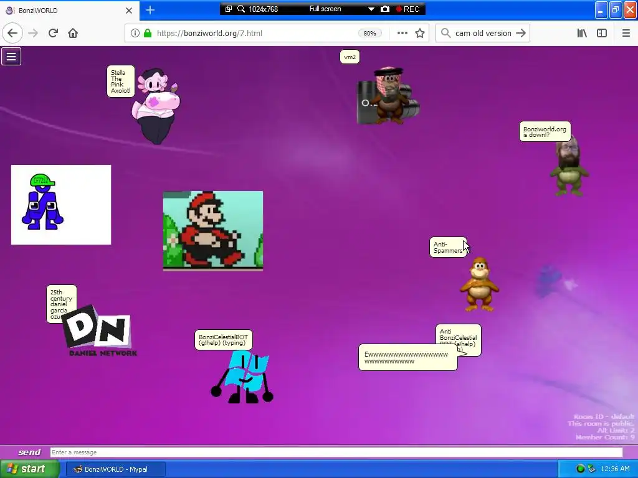Start recording with the REC button

coord(407,9)
